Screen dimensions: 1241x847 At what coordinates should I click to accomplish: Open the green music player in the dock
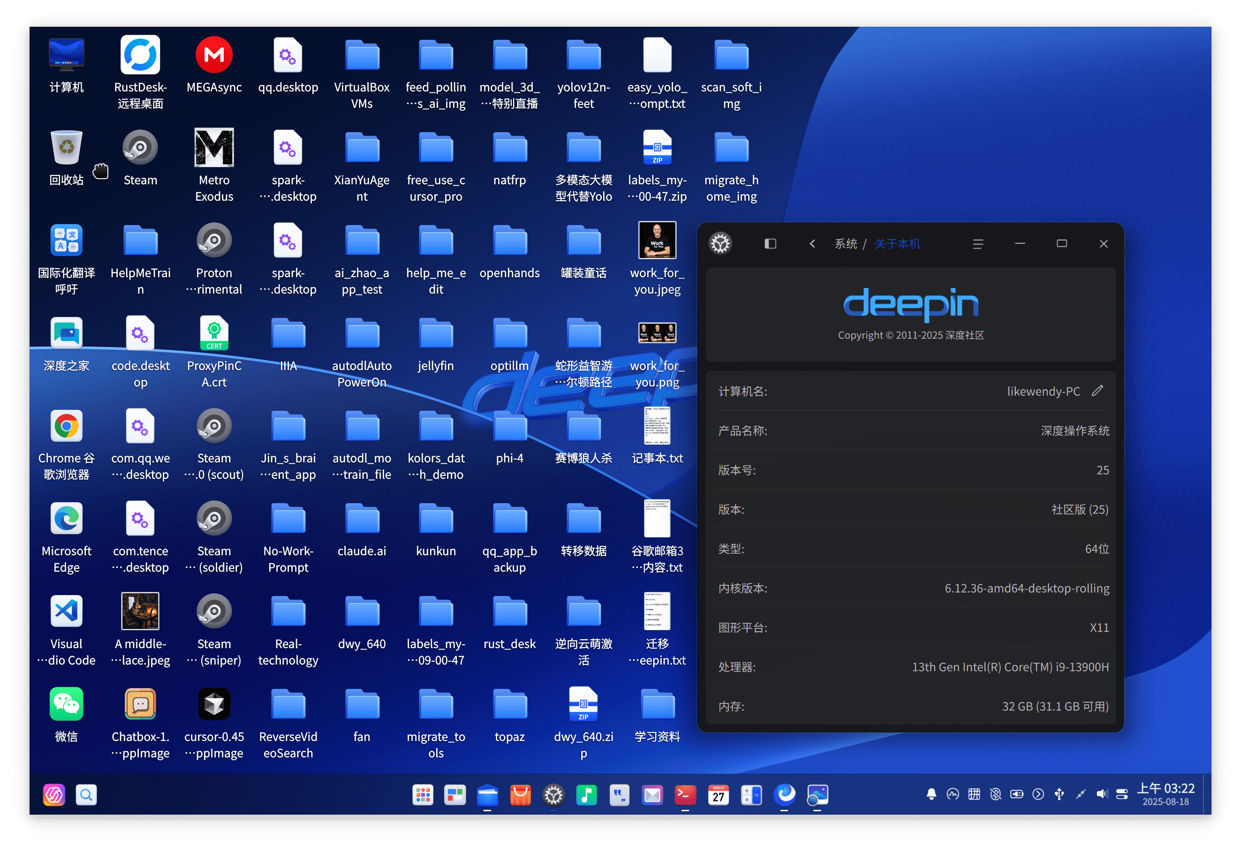coord(586,794)
